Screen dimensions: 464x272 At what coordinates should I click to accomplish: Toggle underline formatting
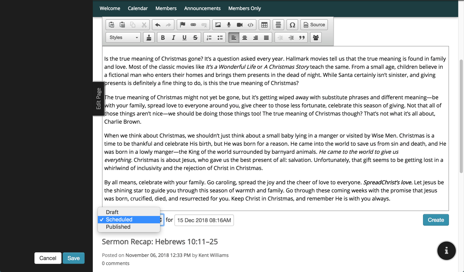tap(184, 37)
